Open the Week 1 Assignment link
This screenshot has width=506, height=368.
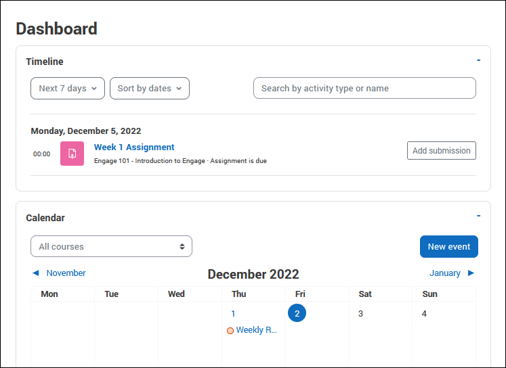[134, 147]
